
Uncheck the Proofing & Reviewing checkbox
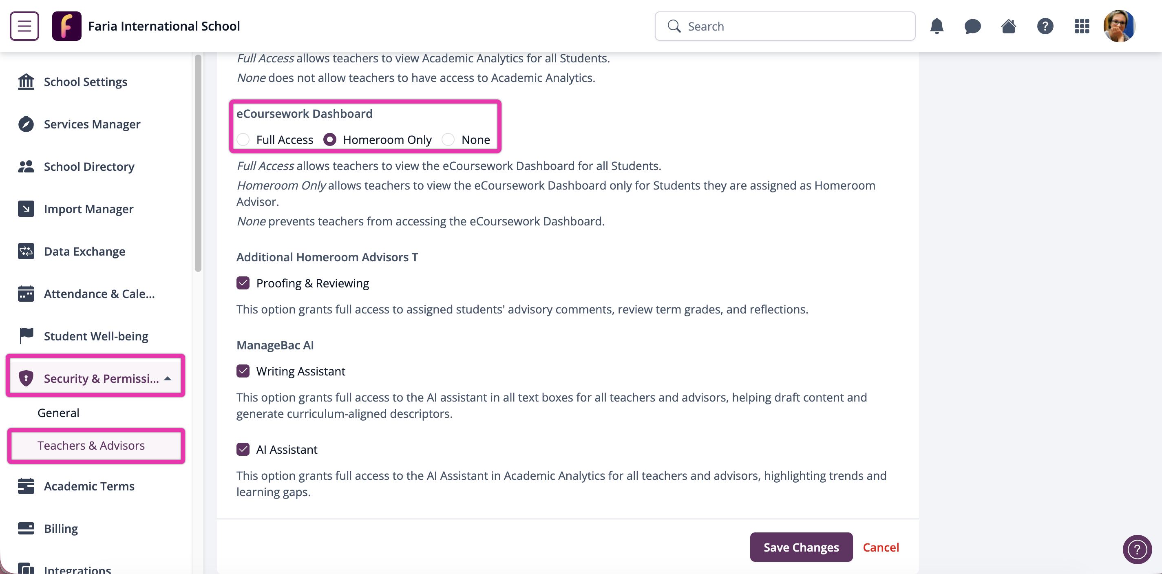(243, 283)
